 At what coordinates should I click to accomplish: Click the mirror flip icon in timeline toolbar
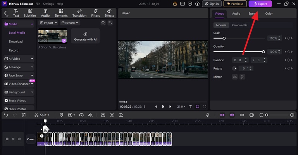tap(90, 115)
